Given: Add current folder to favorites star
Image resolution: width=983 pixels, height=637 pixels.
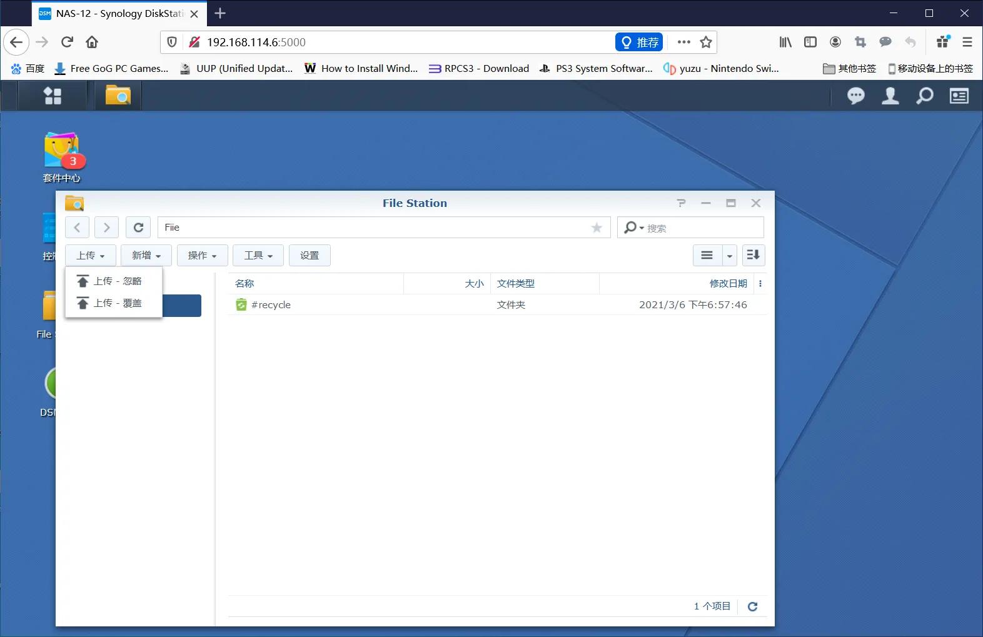Looking at the screenshot, I should [597, 228].
